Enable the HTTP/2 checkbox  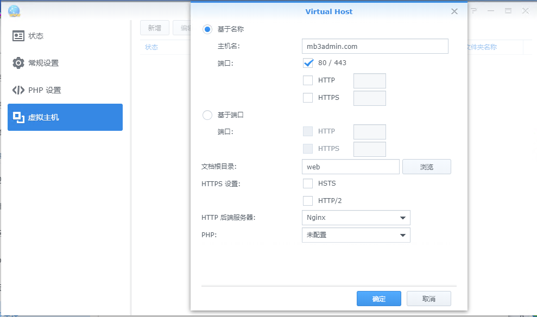(308, 201)
